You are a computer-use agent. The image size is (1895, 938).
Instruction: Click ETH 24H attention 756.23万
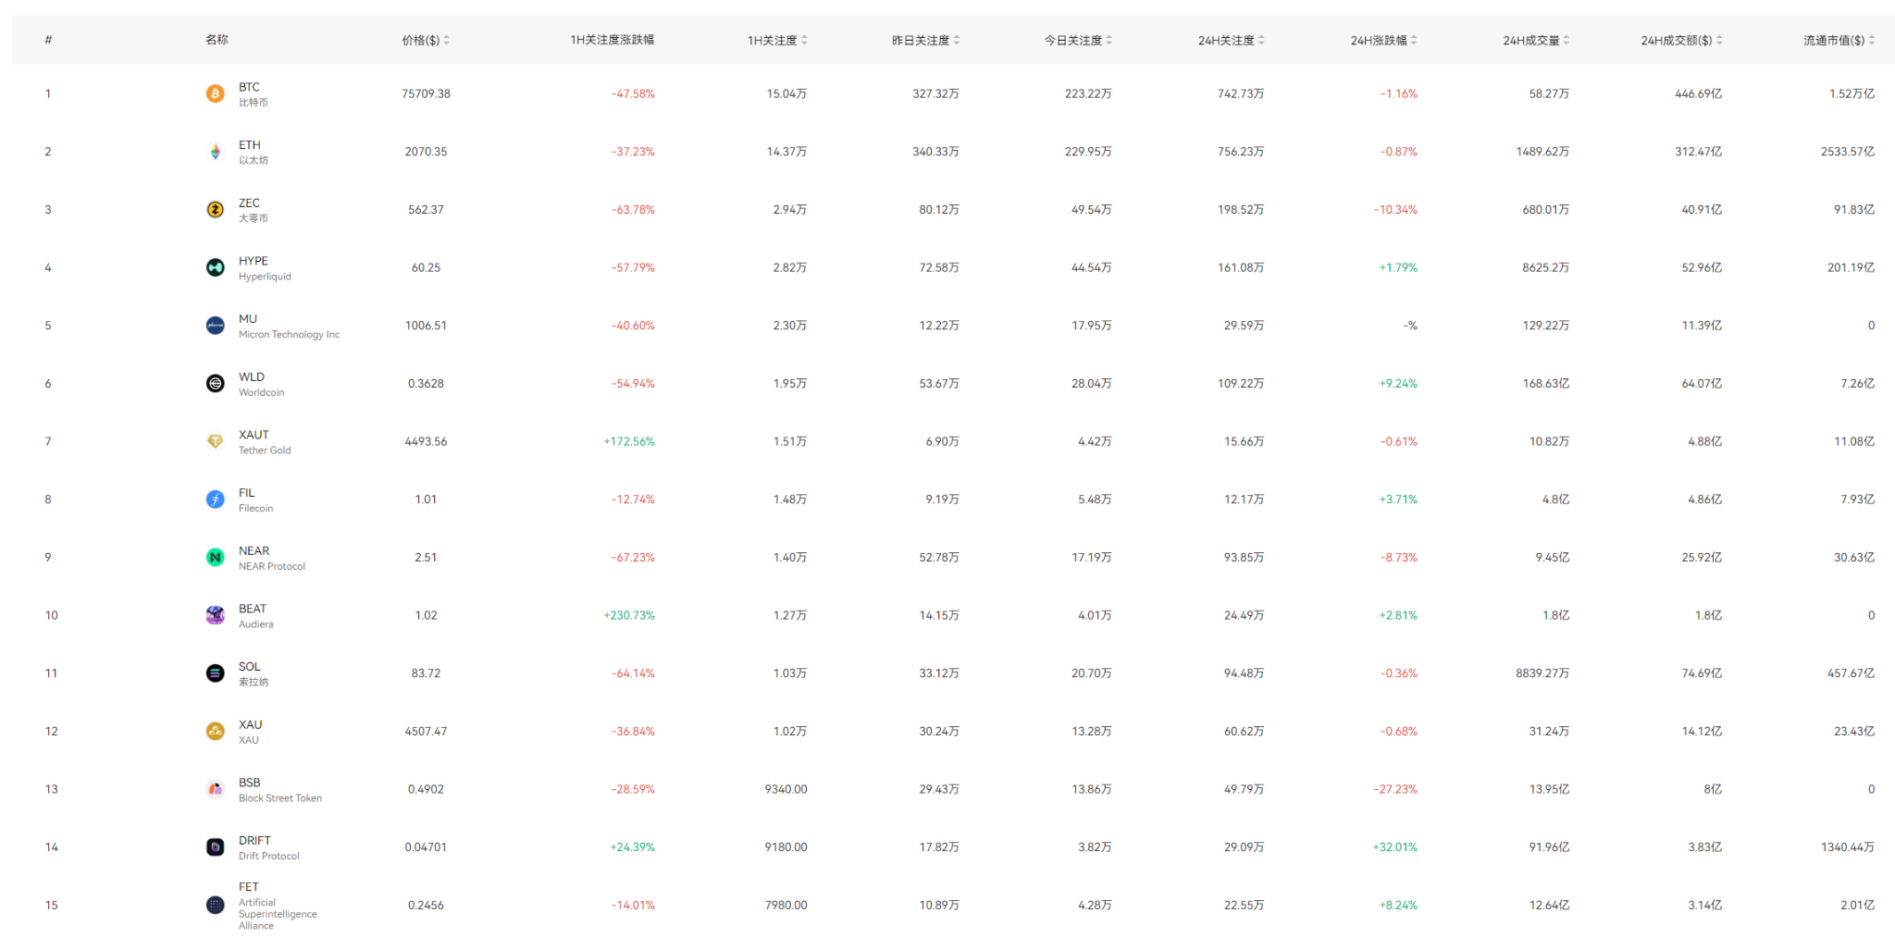point(1241,152)
